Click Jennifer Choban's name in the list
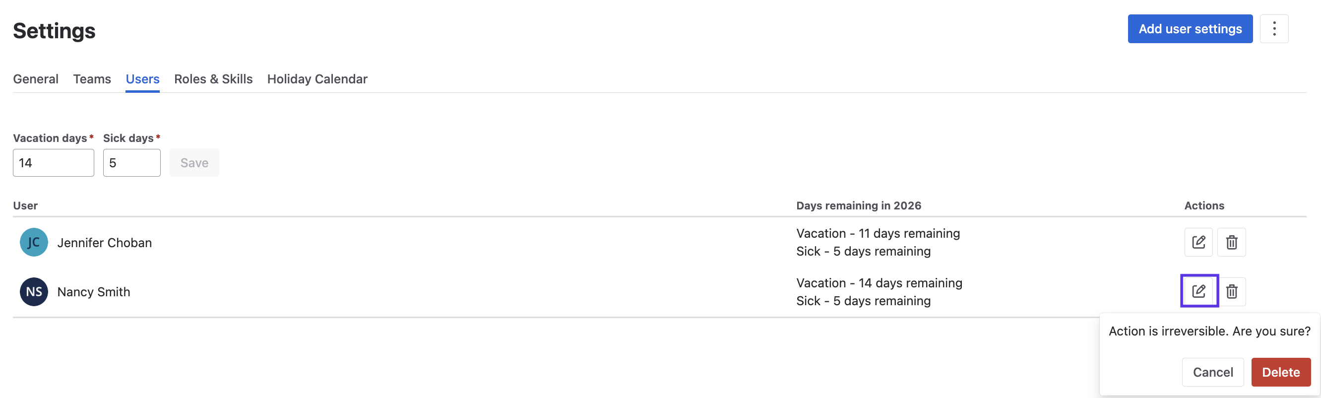 pos(105,243)
